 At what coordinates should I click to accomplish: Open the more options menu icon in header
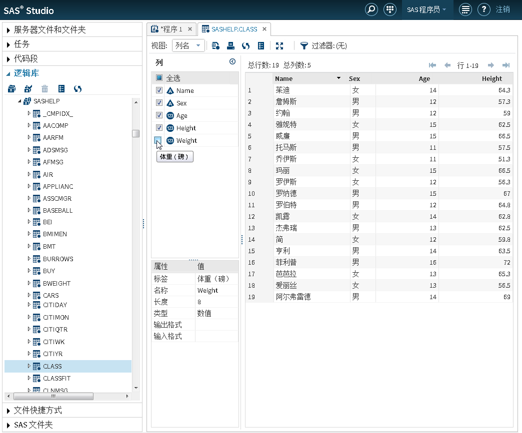(x=465, y=9)
